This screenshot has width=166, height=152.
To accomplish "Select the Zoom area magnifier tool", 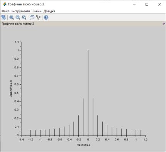I will [x=12, y=17].
